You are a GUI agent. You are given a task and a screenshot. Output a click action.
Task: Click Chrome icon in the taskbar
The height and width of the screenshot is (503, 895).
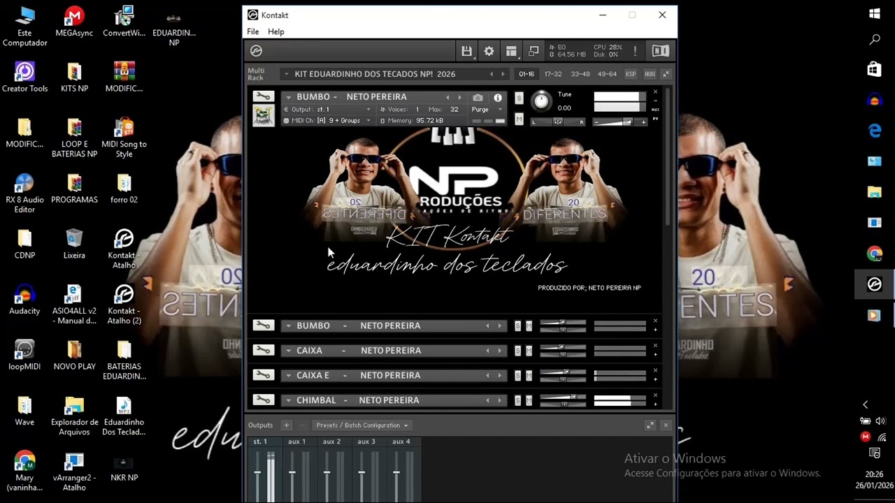(874, 254)
